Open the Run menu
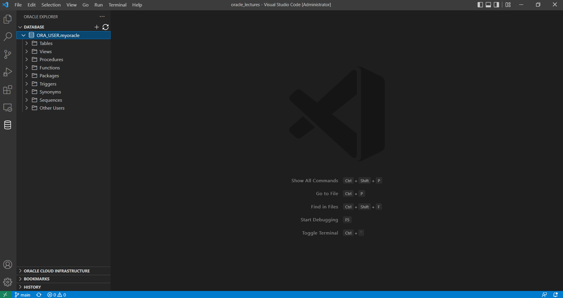The width and height of the screenshot is (563, 298). click(x=98, y=5)
